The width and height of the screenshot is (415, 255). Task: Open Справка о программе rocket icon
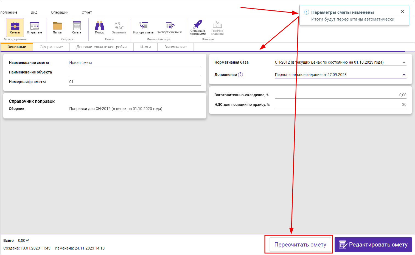(198, 27)
